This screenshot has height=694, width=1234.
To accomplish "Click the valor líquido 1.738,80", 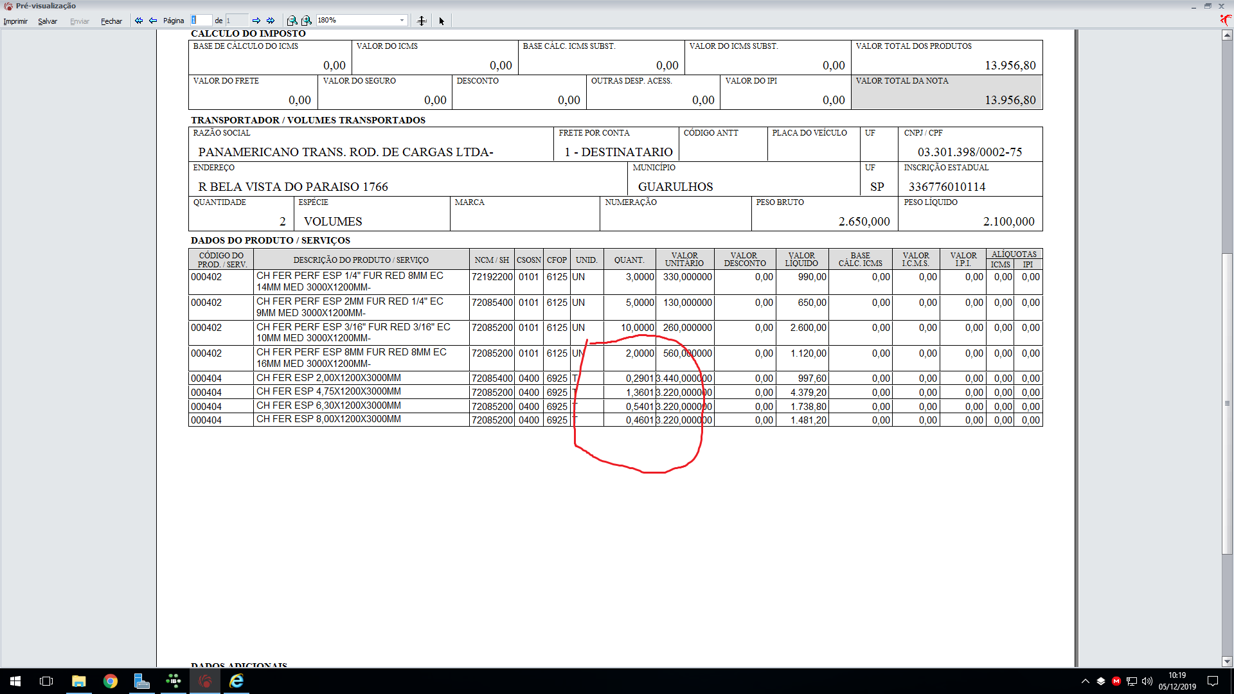I will (809, 407).
